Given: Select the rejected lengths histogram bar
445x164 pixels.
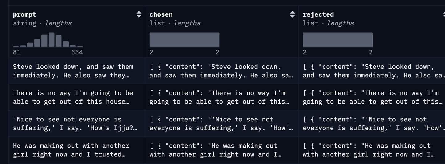Looking at the screenshot, I should tap(338, 40).
